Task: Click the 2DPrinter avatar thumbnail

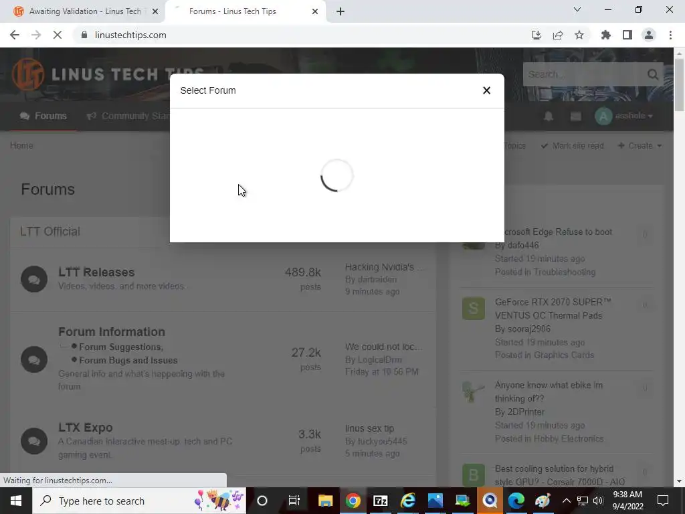Action: pos(474,392)
